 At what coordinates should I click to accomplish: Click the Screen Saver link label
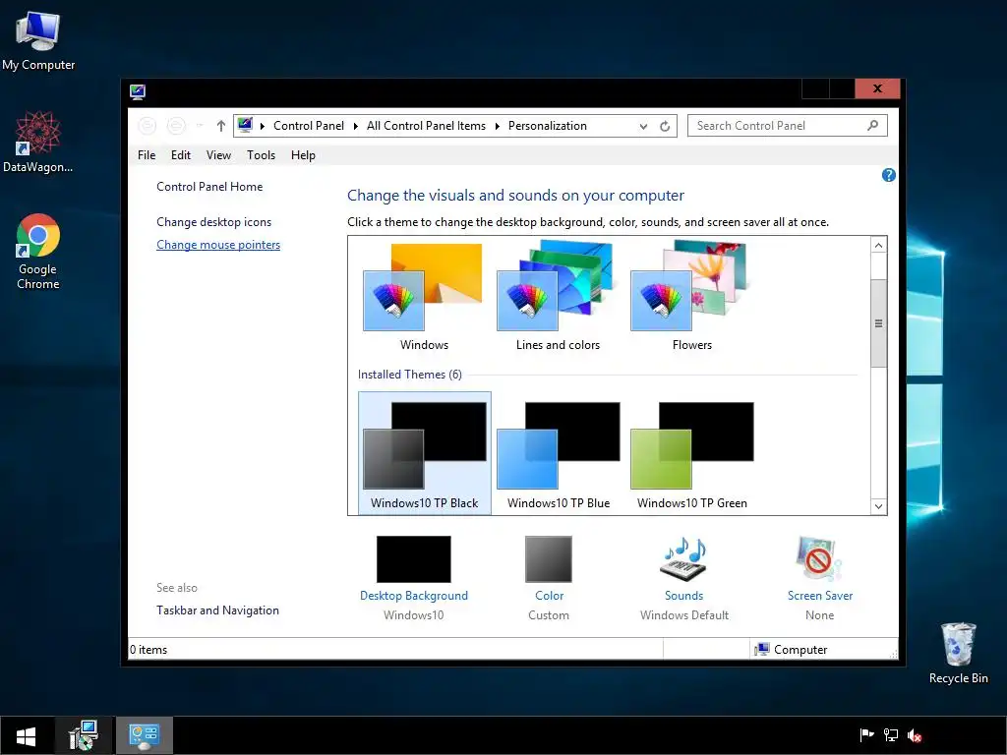(820, 596)
